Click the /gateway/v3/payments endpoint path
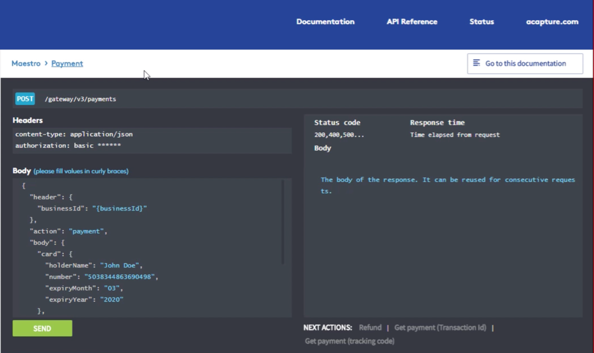This screenshot has height=353, width=594. coord(81,99)
